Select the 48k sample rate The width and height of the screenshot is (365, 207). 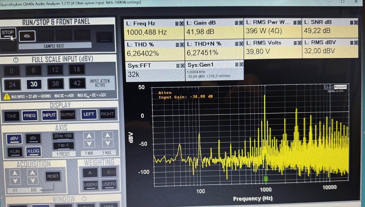coord(27,36)
